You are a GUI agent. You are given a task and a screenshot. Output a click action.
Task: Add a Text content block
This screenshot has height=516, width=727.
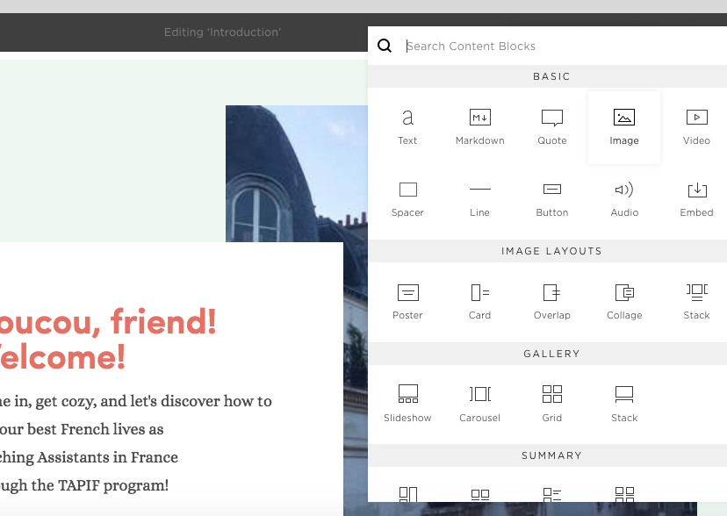pyautogui.click(x=407, y=127)
